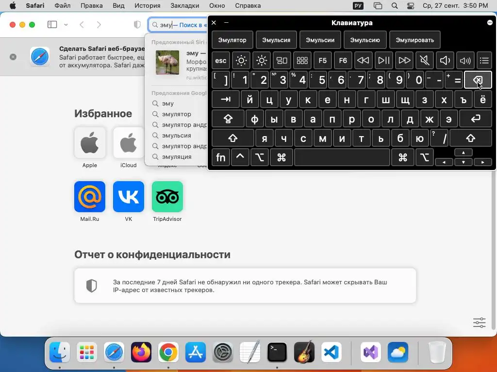Tap the F6 key
This screenshot has width=497, height=372.
[x=343, y=60]
